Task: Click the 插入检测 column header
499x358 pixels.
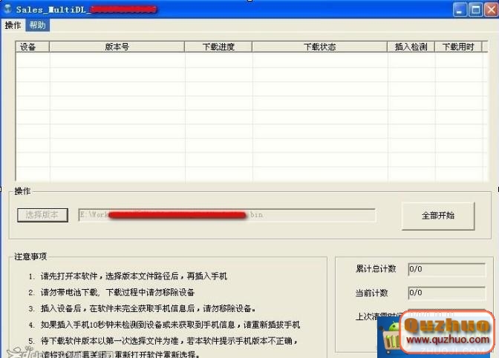Action: [x=411, y=47]
